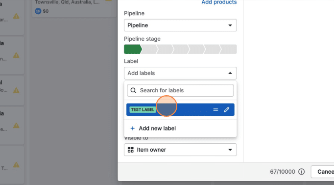
Task: Click the magnifier icon in label search
Action: point(133,90)
